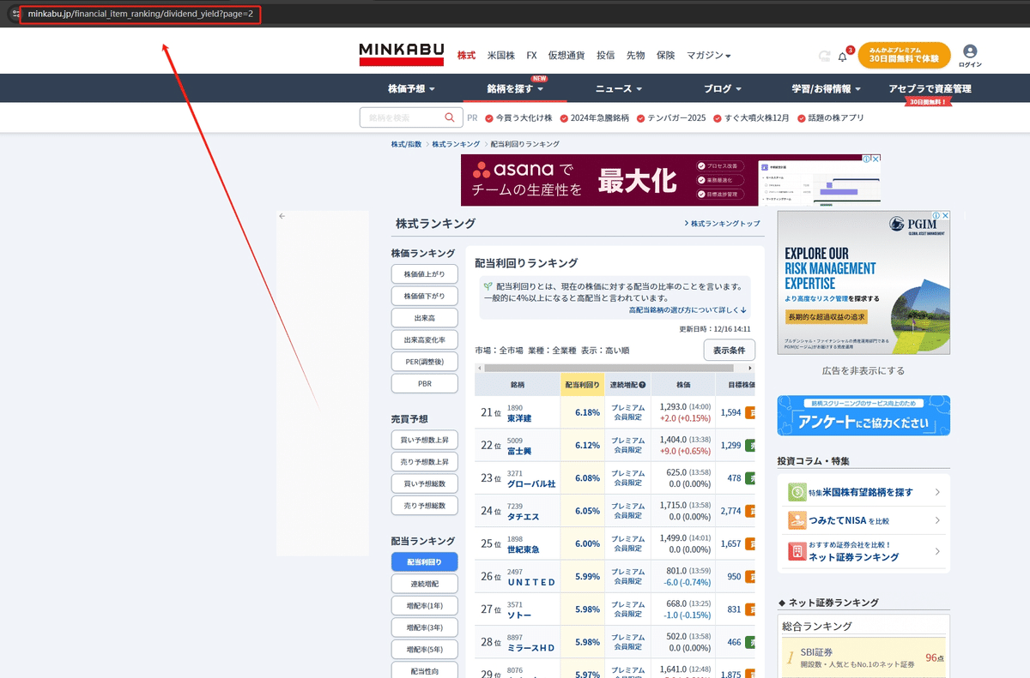
Task: Click the magnifier search icon
Action: point(450,117)
